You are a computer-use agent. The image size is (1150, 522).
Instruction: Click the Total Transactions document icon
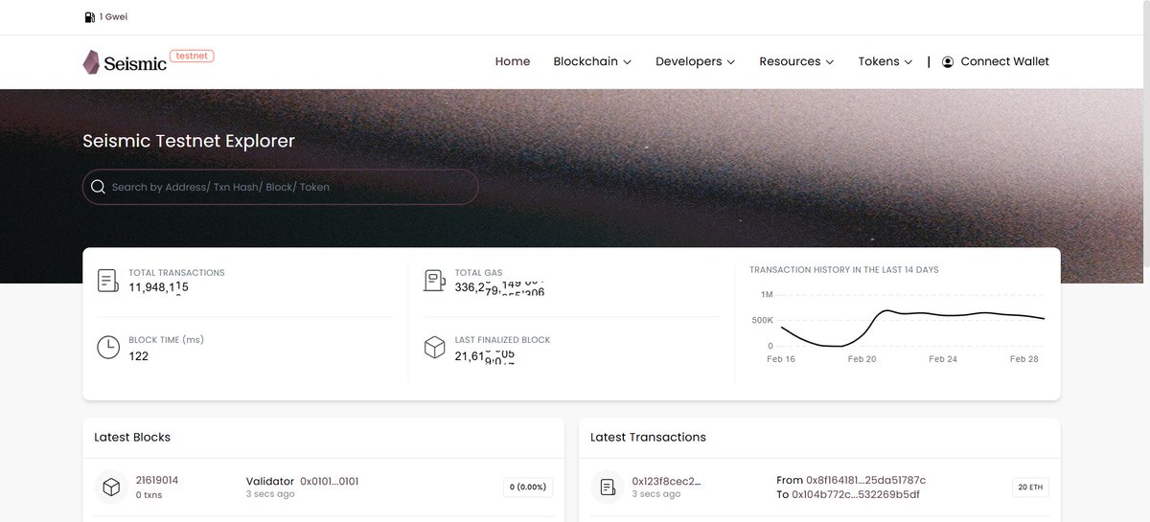(108, 281)
